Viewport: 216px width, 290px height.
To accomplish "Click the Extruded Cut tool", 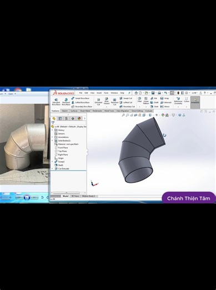I will click(x=98, y=102).
